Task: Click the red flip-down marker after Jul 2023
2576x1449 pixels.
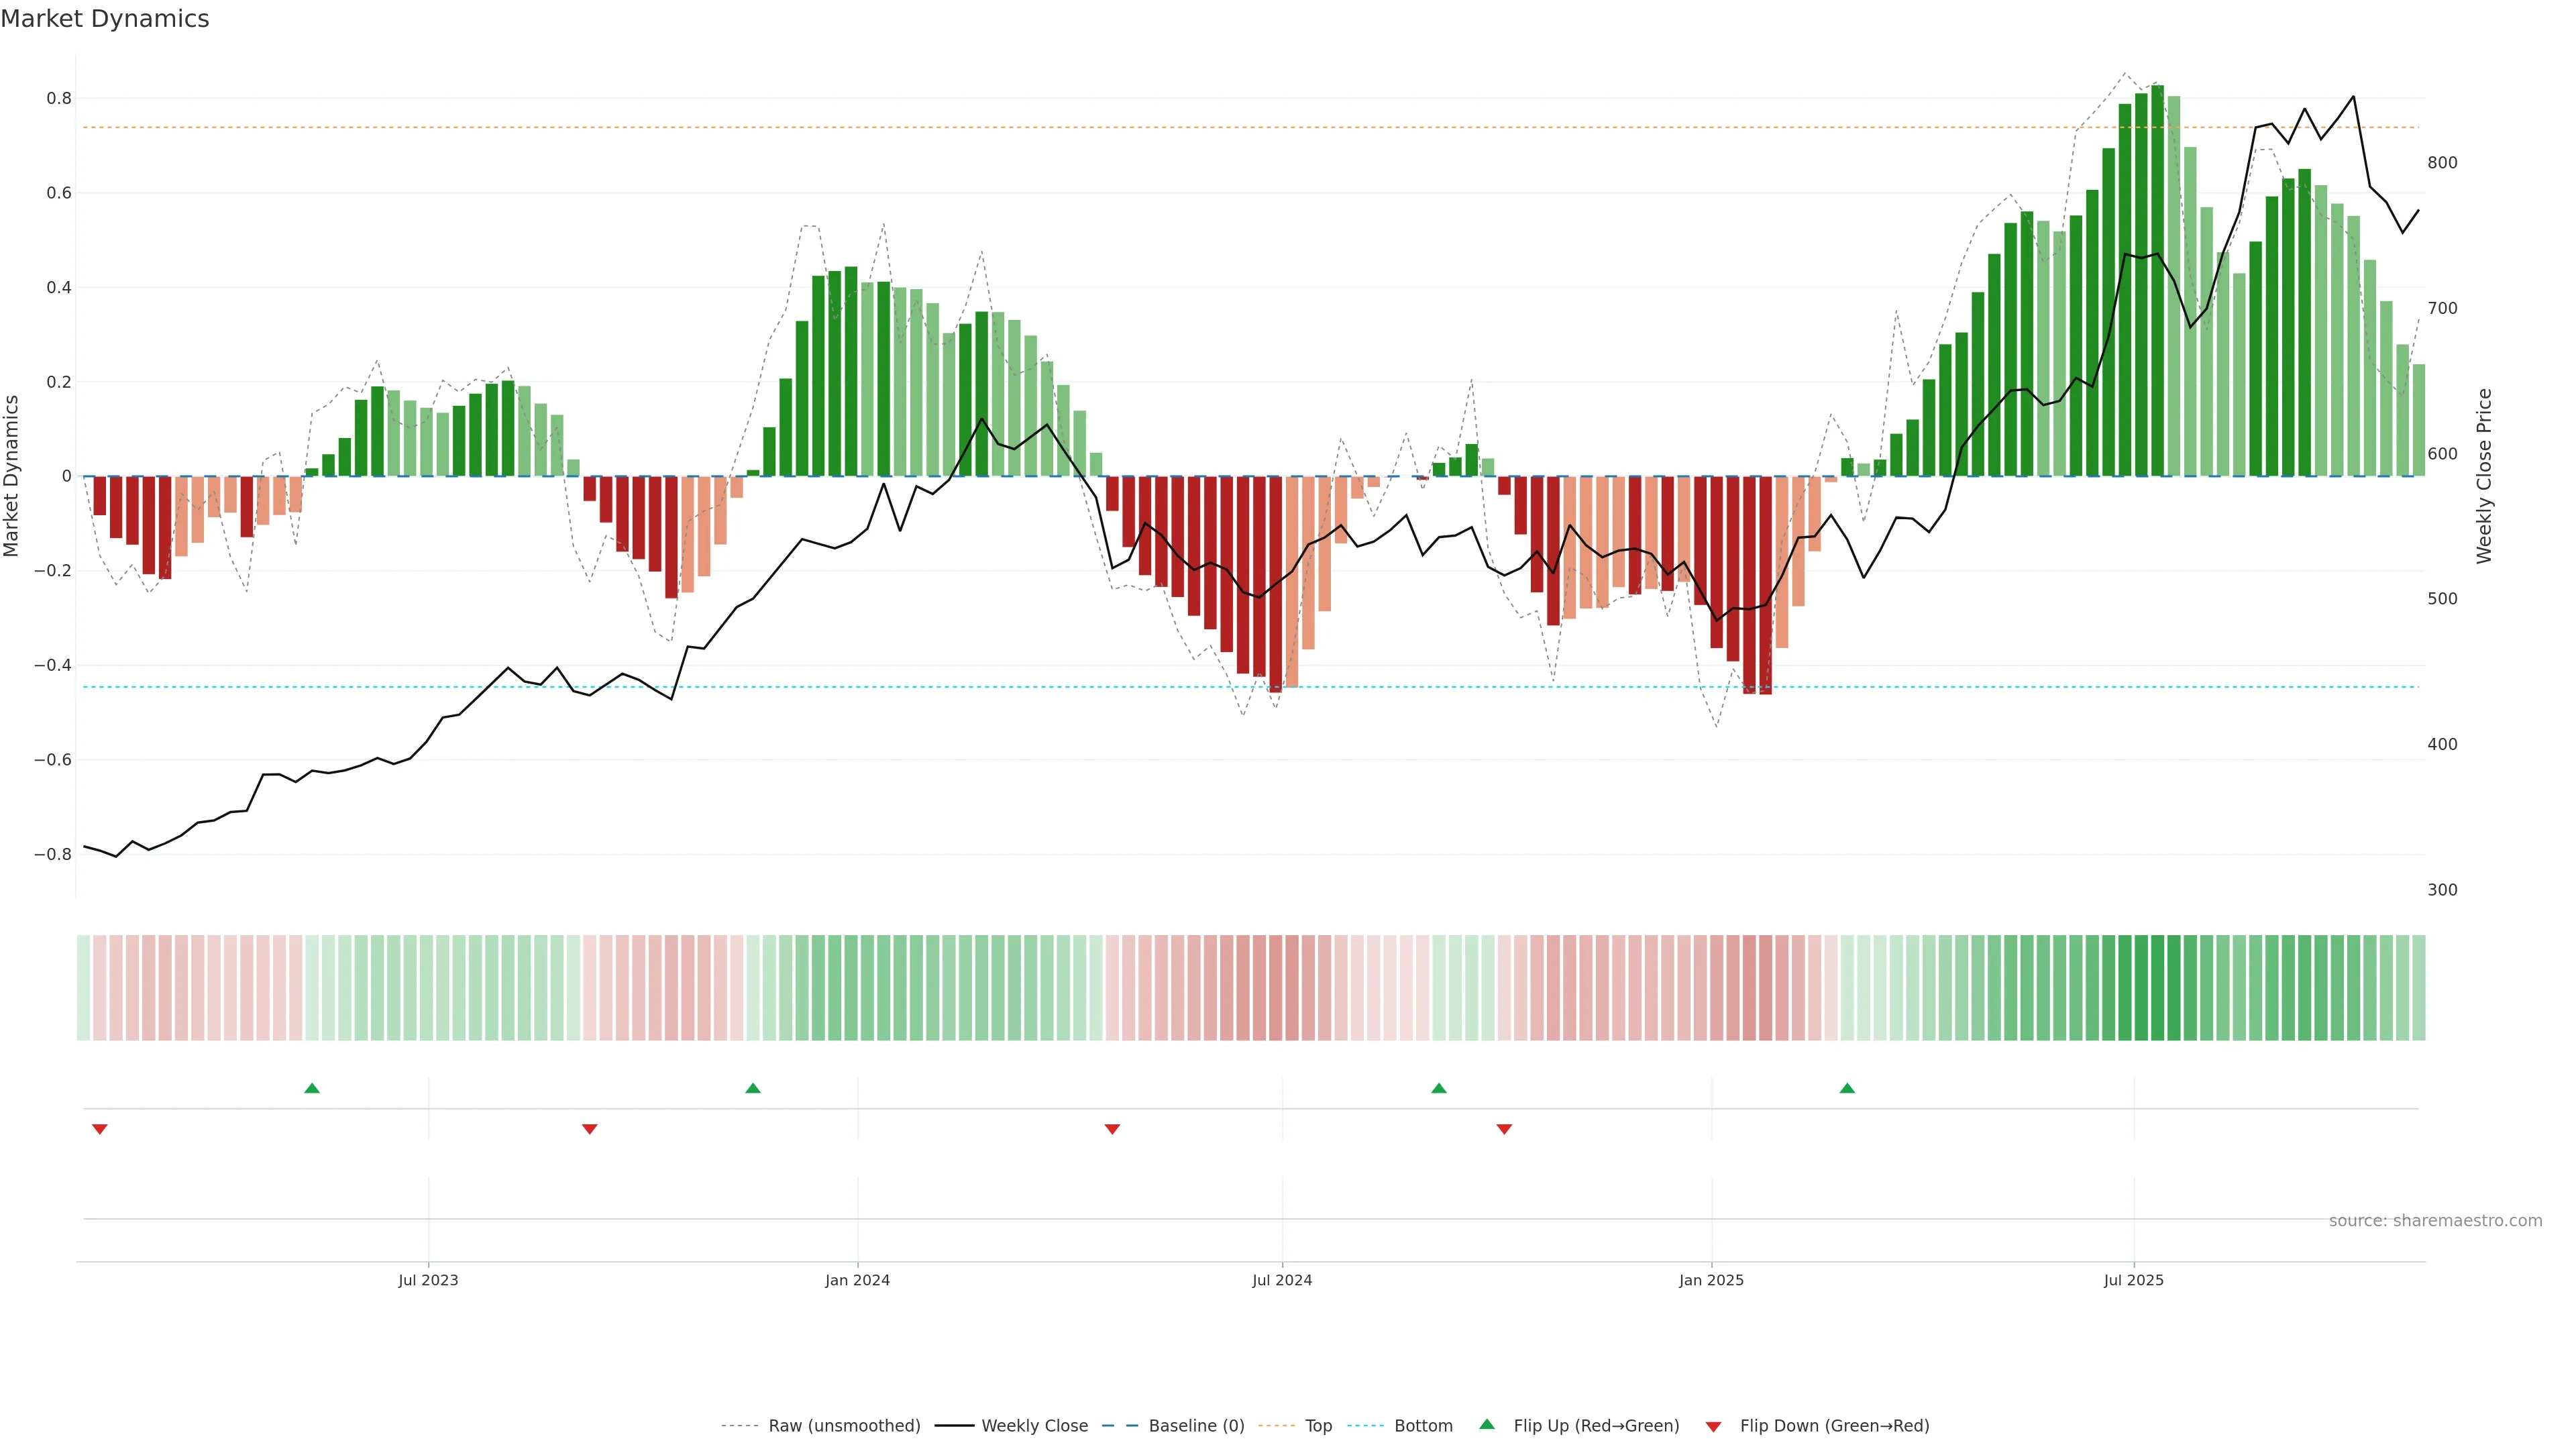Action: pos(590,1129)
